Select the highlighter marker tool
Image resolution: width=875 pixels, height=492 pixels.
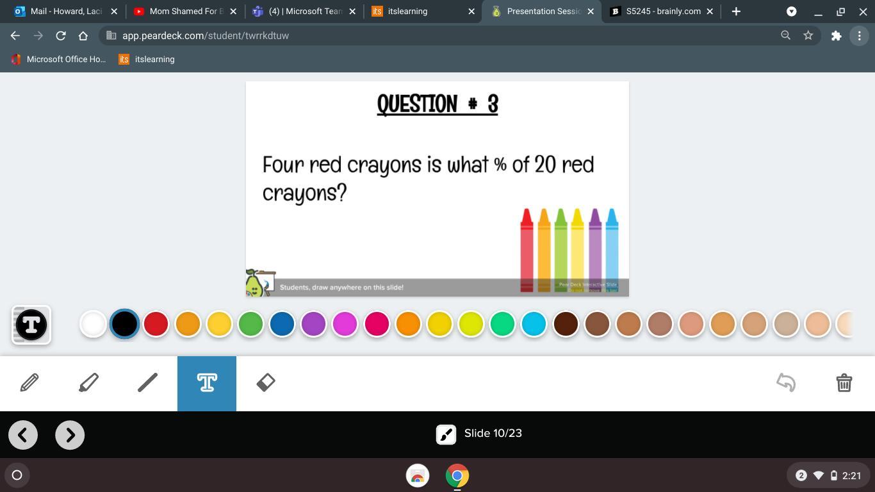tap(88, 383)
